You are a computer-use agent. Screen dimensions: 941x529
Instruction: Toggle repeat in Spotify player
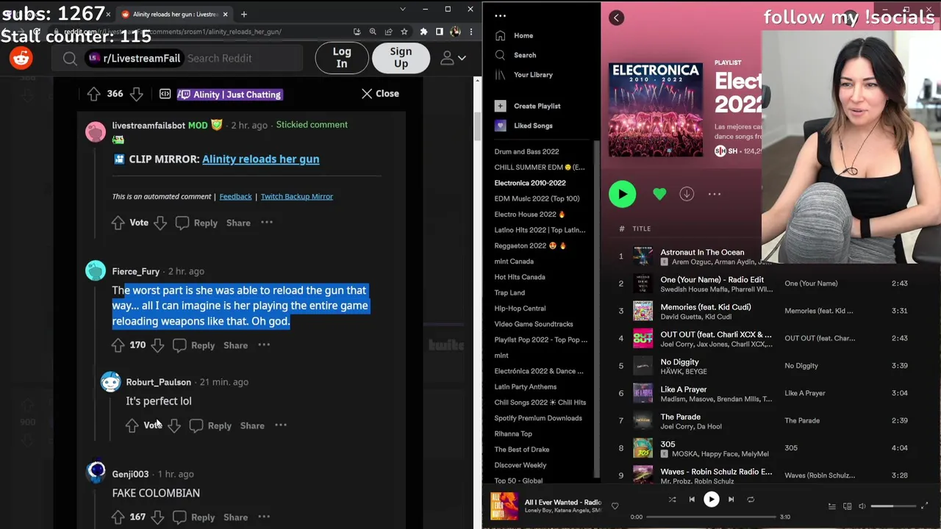[751, 500]
